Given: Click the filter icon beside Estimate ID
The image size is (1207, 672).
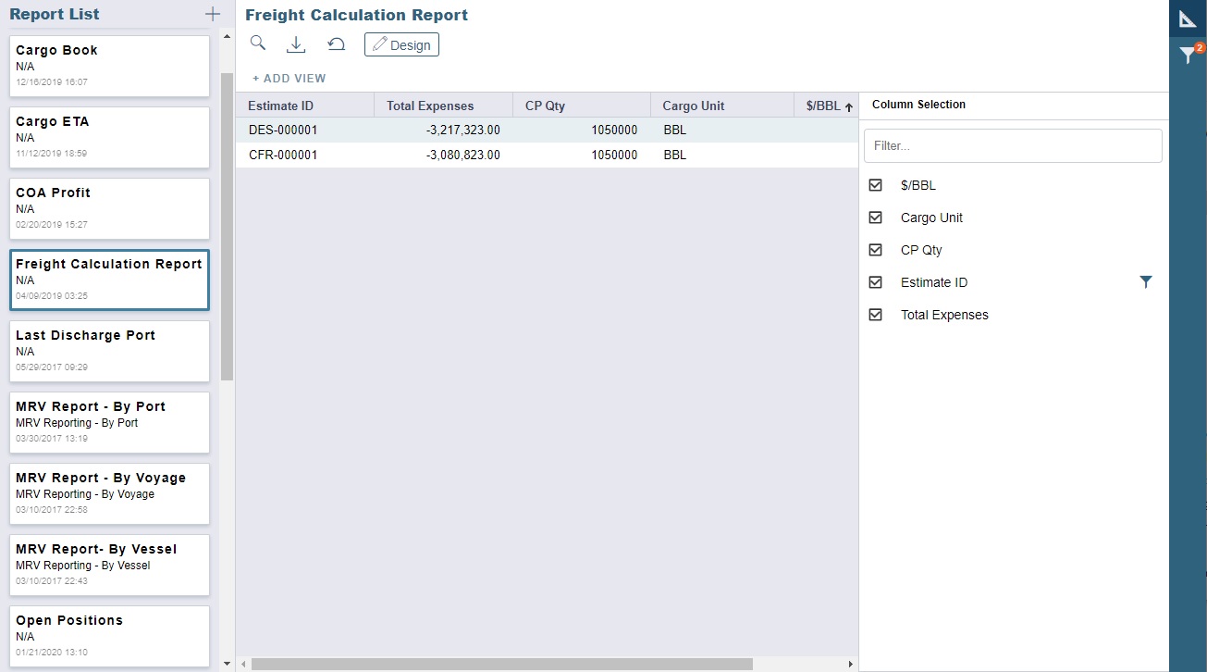Looking at the screenshot, I should pyautogui.click(x=1147, y=281).
